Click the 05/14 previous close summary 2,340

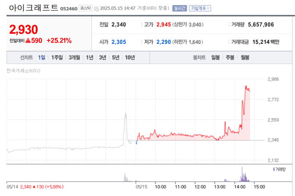coord(26,187)
